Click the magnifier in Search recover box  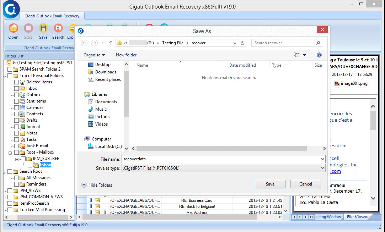pos(318,43)
